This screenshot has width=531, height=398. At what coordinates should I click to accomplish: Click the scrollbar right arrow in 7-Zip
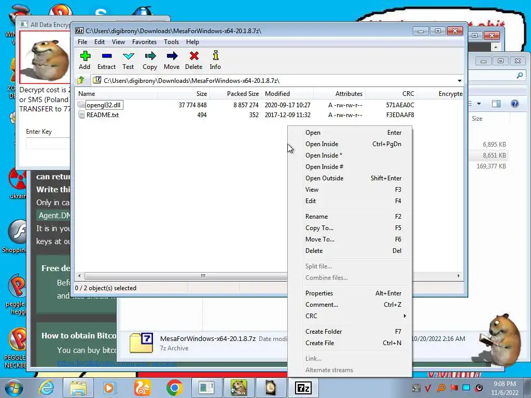(x=458, y=276)
